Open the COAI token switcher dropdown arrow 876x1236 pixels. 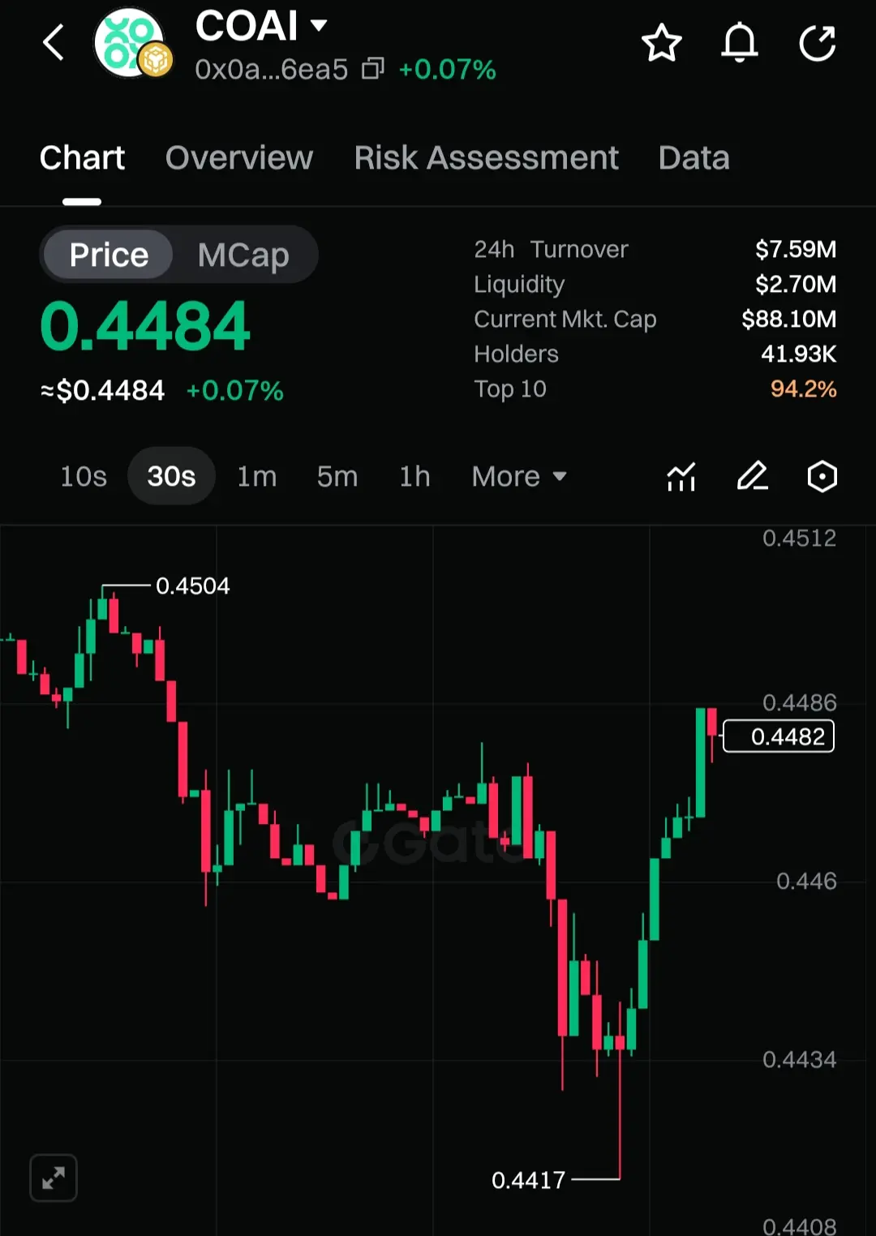tap(319, 25)
